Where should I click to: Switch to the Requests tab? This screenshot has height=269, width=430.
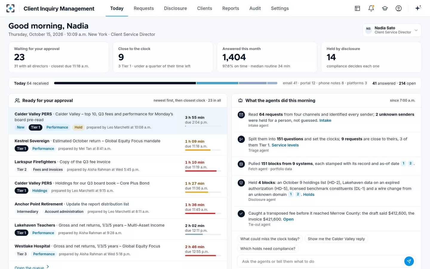pyautogui.click(x=144, y=8)
